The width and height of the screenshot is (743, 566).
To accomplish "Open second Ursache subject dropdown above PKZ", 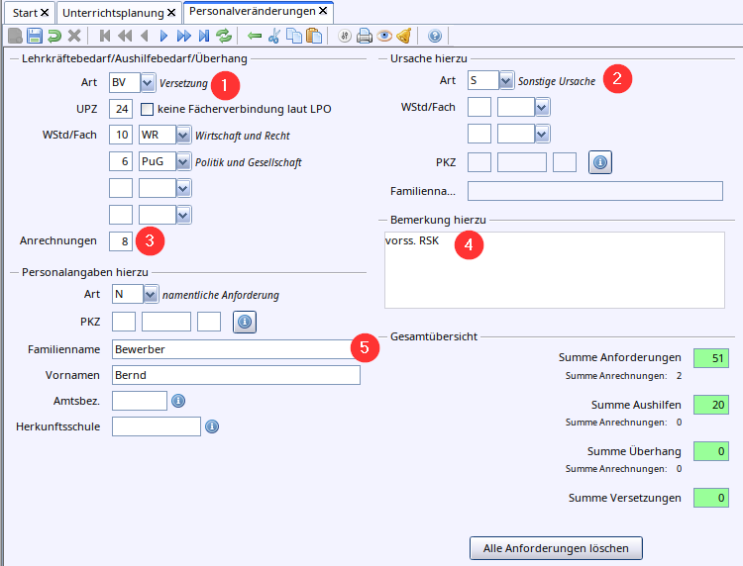I will coord(542,134).
